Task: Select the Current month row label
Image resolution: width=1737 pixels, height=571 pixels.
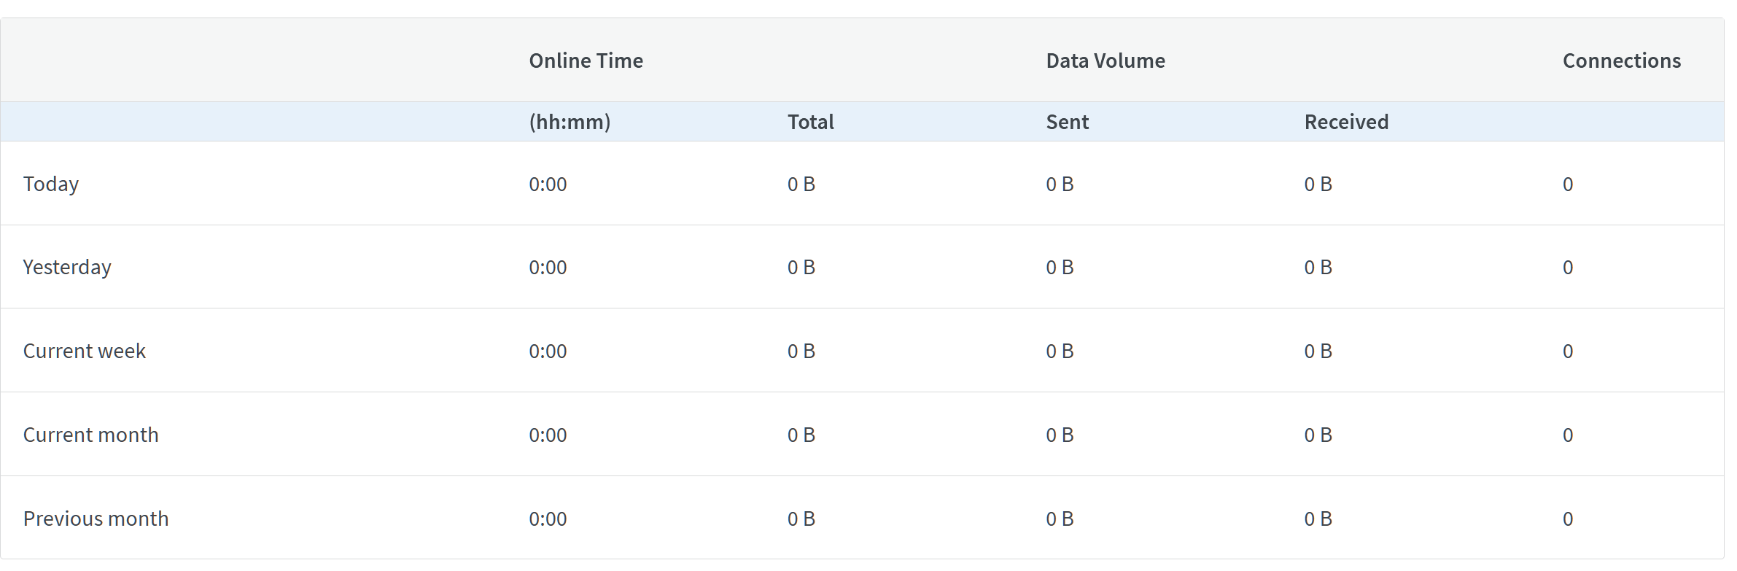Action: (x=90, y=435)
